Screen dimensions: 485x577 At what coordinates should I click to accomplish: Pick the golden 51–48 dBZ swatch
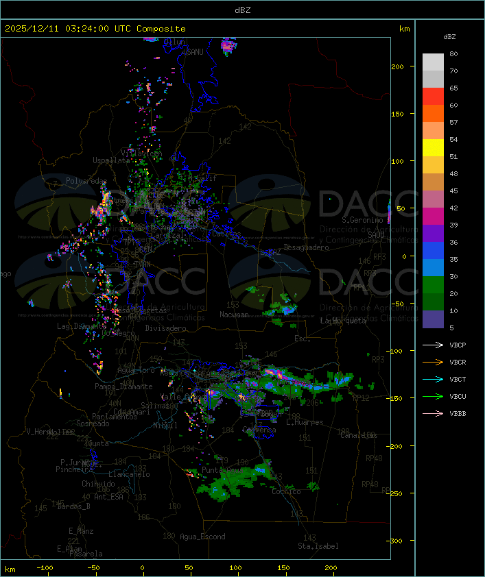pos(433,165)
